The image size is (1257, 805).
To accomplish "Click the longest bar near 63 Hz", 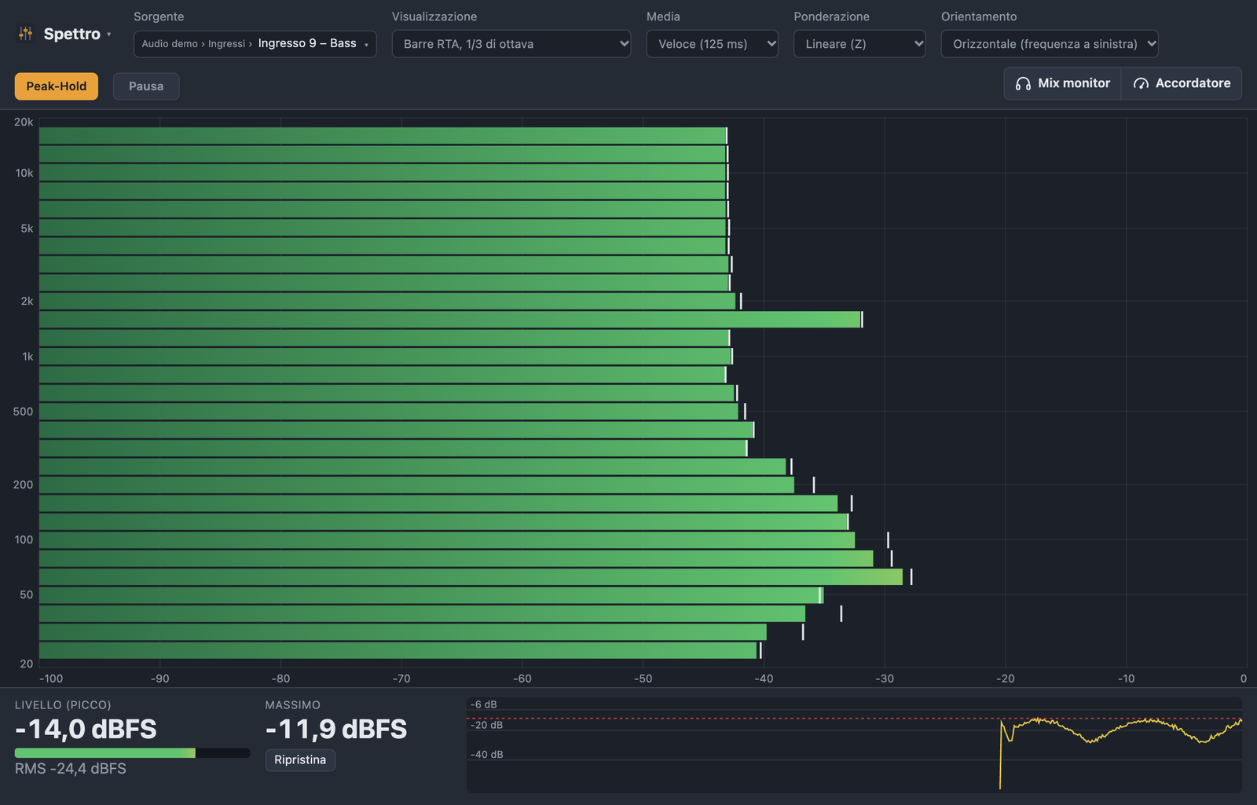I will tap(471, 577).
